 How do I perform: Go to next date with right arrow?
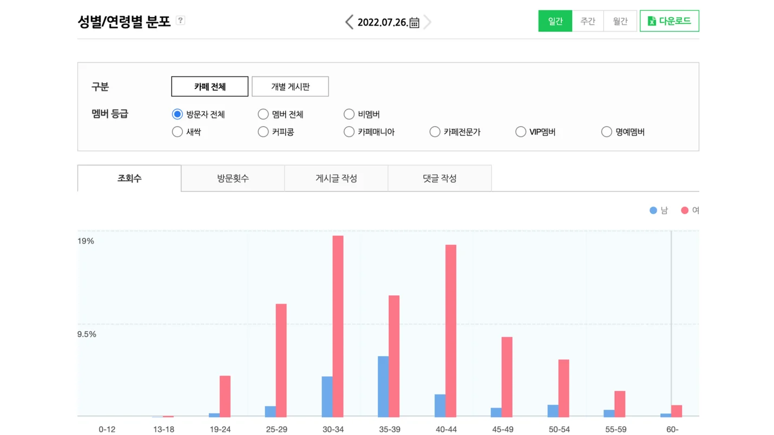[x=428, y=22]
